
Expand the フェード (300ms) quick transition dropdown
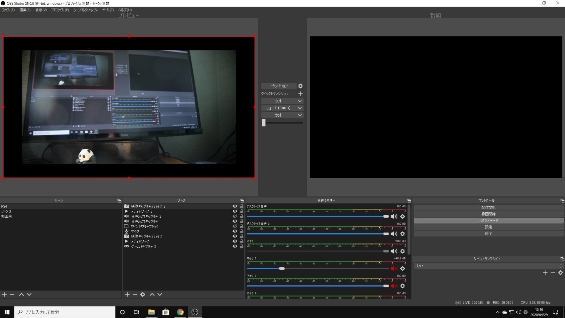tap(300, 108)
